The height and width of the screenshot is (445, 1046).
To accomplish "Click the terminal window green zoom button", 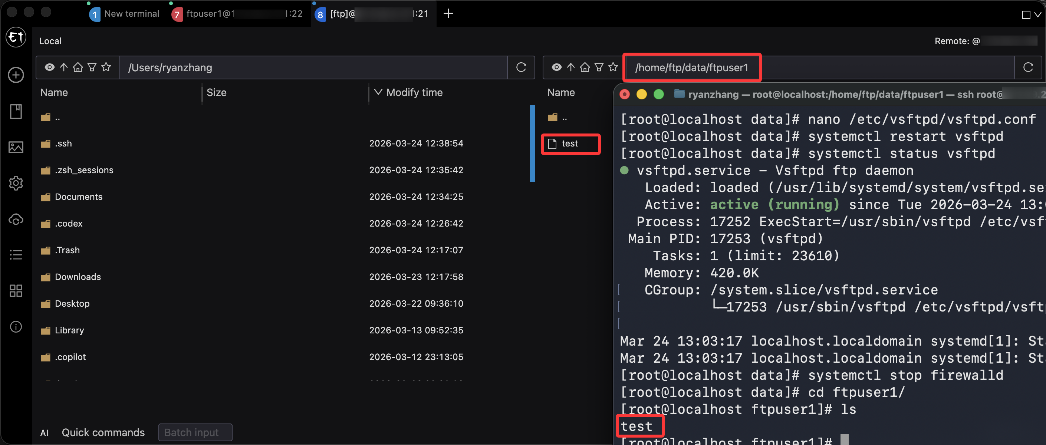I will point(659,95).
